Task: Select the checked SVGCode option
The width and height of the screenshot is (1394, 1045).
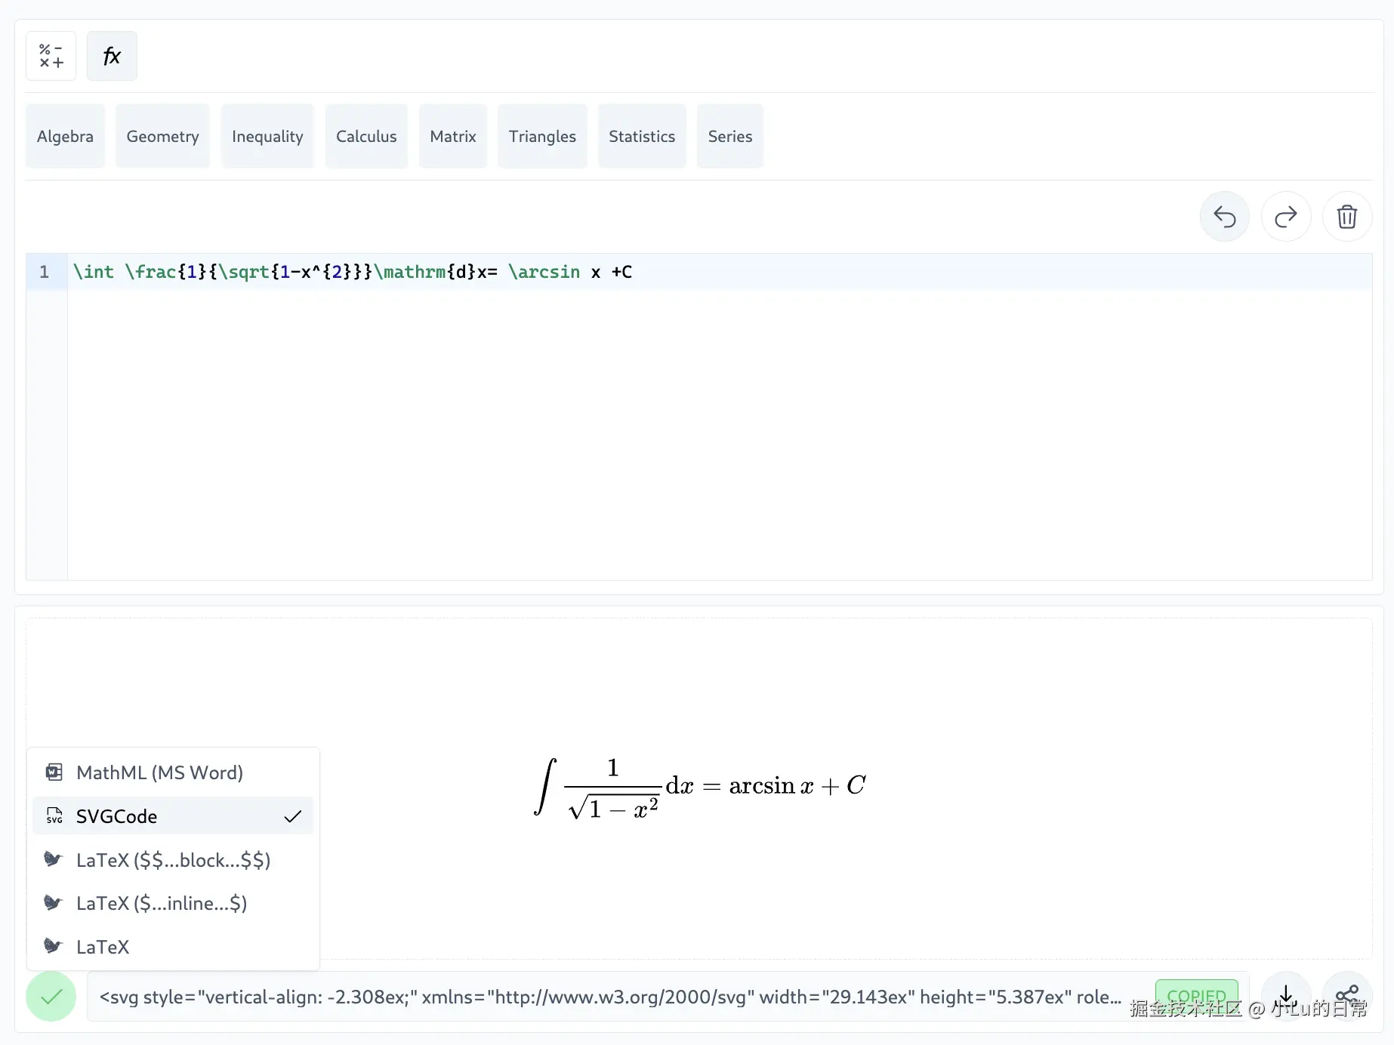Action: tap(173, 816)
